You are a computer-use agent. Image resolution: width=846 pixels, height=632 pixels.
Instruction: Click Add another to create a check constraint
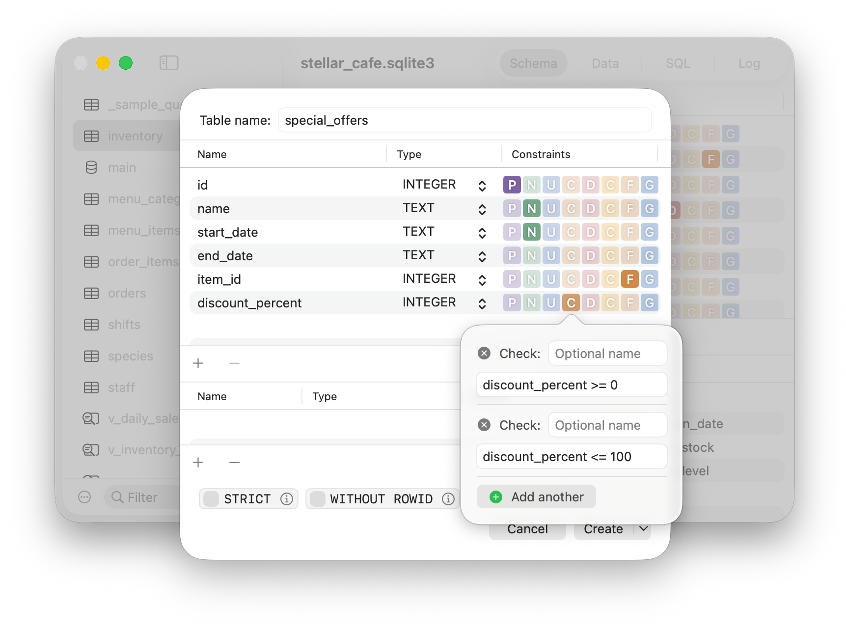click(536, 496)
